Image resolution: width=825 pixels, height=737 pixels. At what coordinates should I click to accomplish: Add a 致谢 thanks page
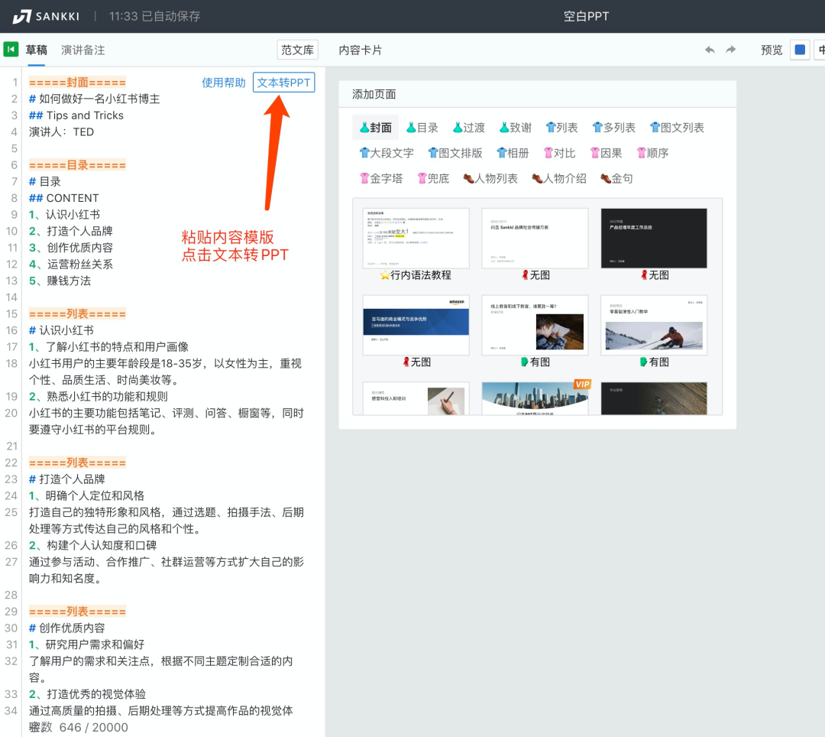516,127
